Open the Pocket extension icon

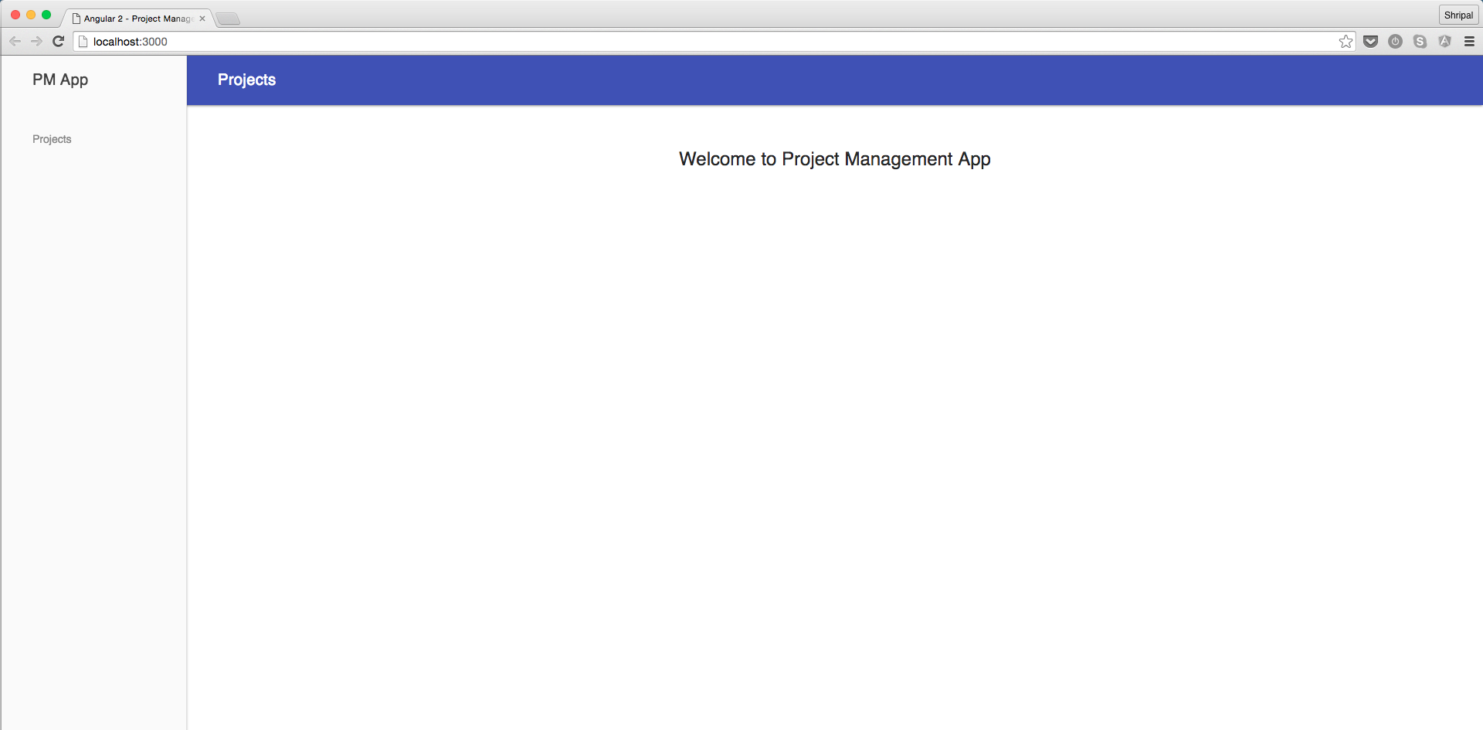pyautogui.click(x=1371, y=42)
